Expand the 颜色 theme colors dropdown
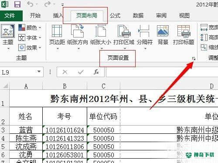Screen dimensions: 218x163 click(30, 27)
